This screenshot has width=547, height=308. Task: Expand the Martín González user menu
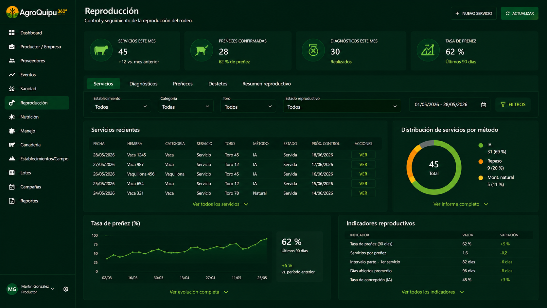click(x=52, y=289)
